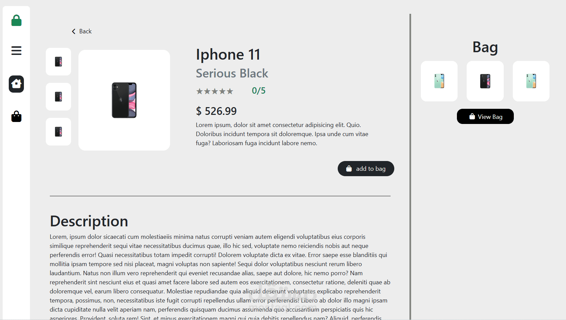
Task: Open the first green iPhone in Bag
Action: point(439,81)
